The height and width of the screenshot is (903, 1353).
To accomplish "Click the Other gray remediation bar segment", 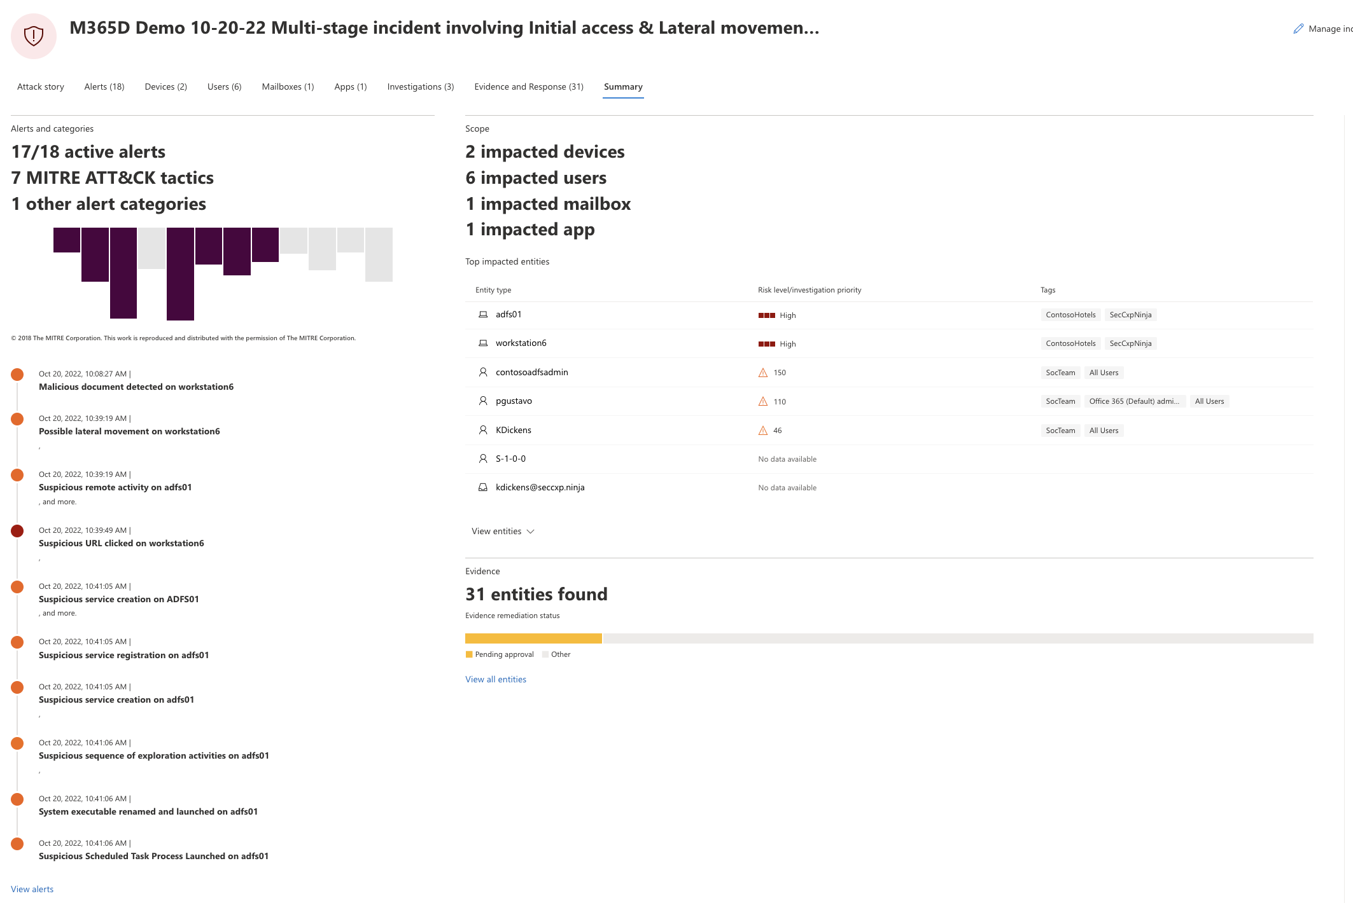I will (958, 638).
